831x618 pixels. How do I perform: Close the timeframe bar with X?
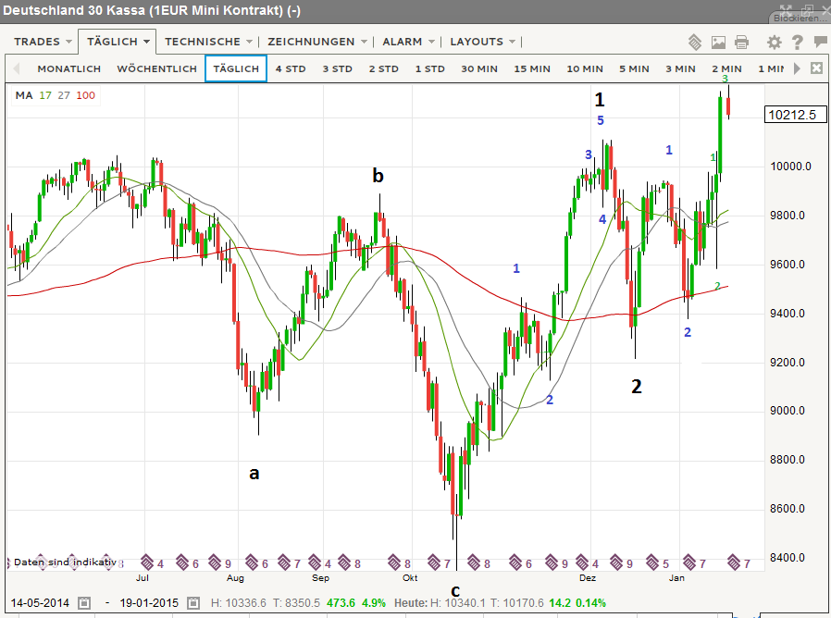coord(816,68)
